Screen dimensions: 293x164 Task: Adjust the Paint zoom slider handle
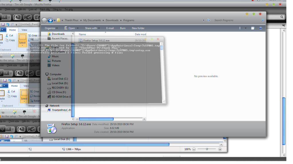click(207, 149)
